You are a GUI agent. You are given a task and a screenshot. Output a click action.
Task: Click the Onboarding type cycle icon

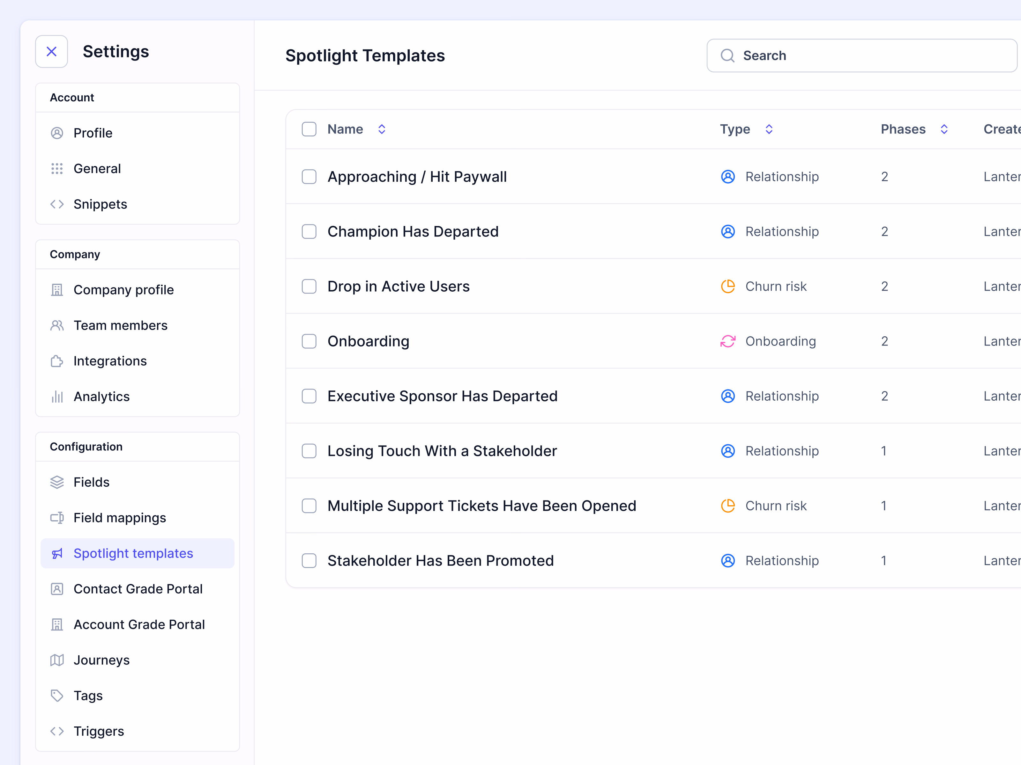coord(728,341)
